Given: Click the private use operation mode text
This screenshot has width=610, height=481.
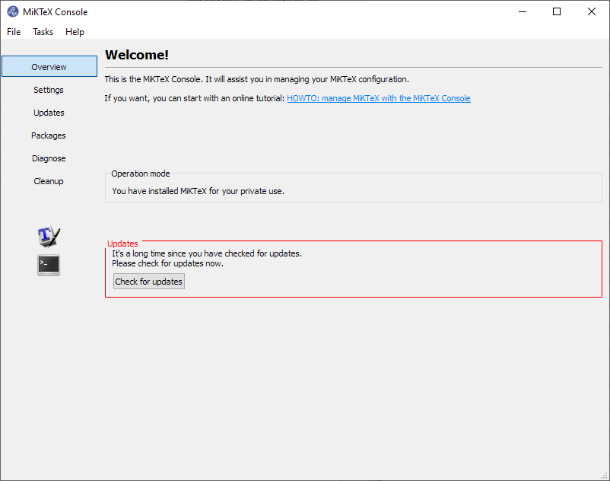Looking at the screenshot, I should click(x=198, y=191).
